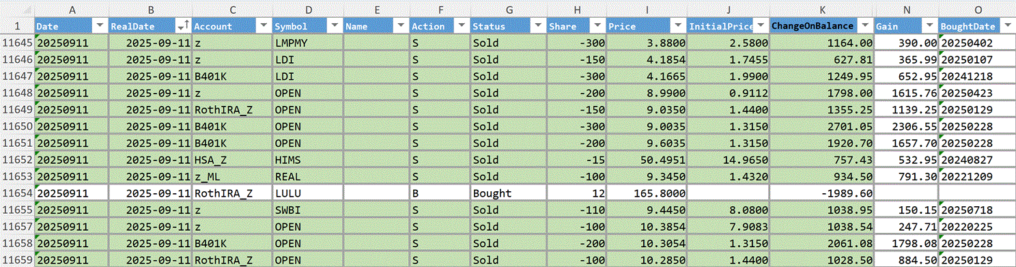Image resolution: width=1016 pixels, height=267 pixels.
Task: Select row 11654 header
Action: [16, 193]
